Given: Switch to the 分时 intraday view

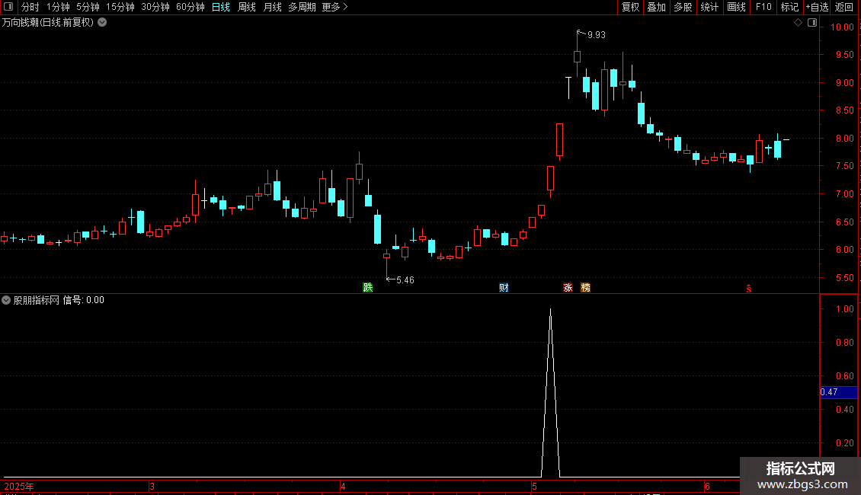Looking at the screenshot, I should [x=30, y=7].
